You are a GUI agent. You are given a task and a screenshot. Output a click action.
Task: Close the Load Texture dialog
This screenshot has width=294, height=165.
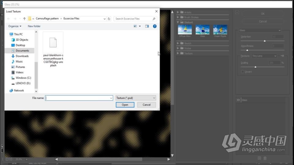pos(156,11)
